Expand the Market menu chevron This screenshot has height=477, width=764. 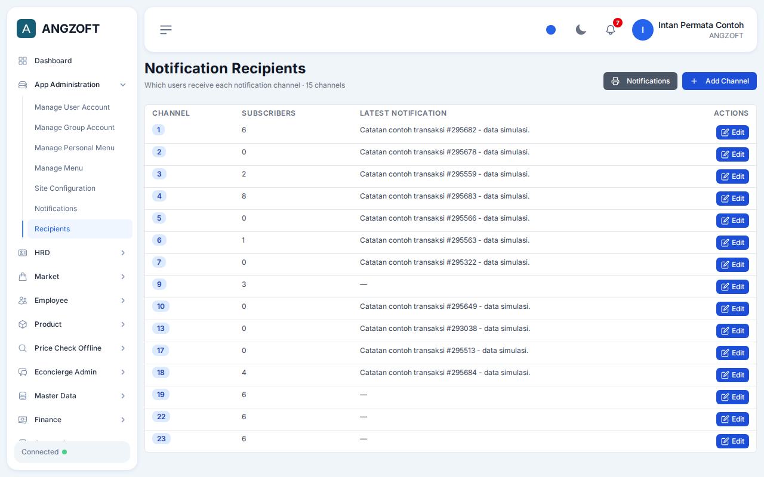[x=123, y=277]
